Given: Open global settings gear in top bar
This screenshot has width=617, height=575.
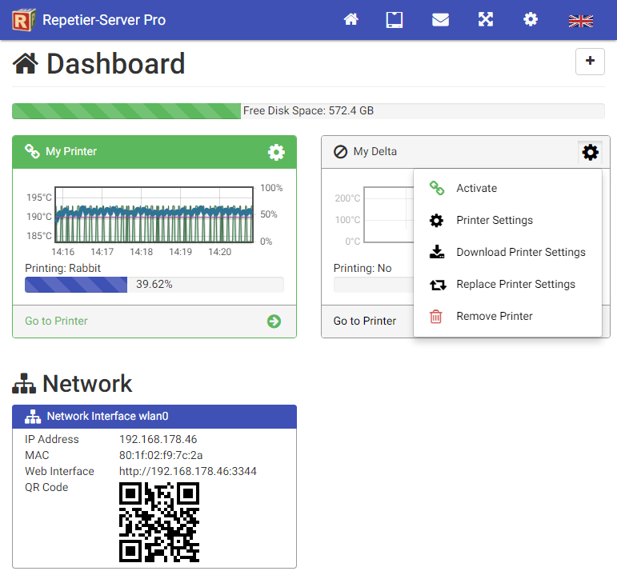Looking at the screenshot, I should (531, 20).
